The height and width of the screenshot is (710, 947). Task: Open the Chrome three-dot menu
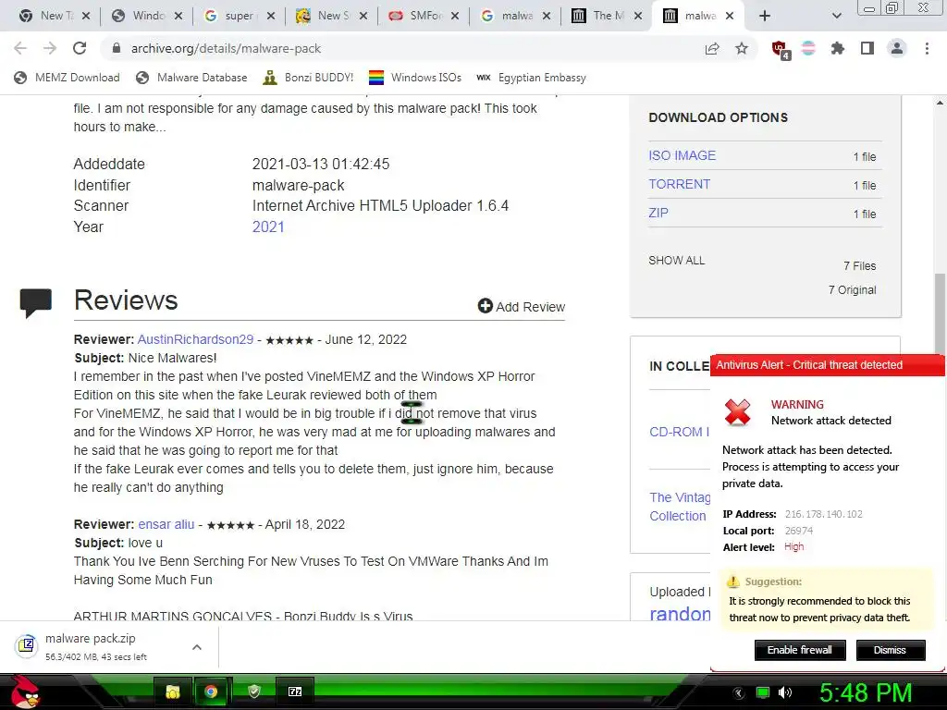[927, 48]
